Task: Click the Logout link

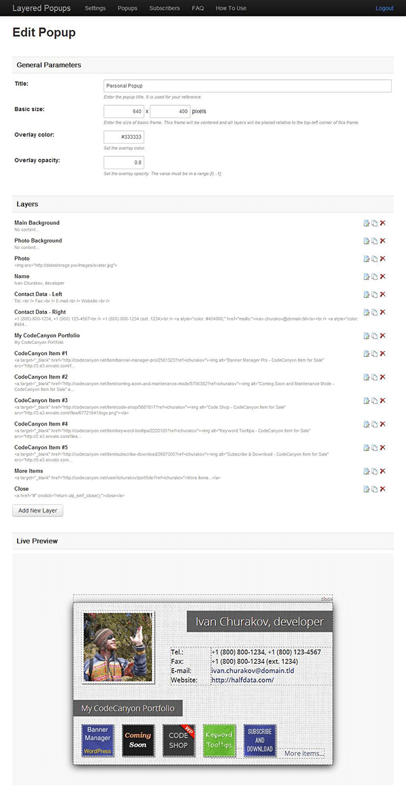Action: point(384,8)
